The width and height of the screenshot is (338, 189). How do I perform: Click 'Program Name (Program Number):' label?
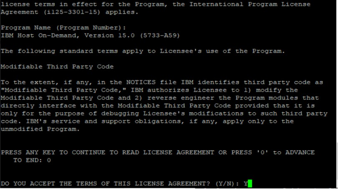[63, 28]
